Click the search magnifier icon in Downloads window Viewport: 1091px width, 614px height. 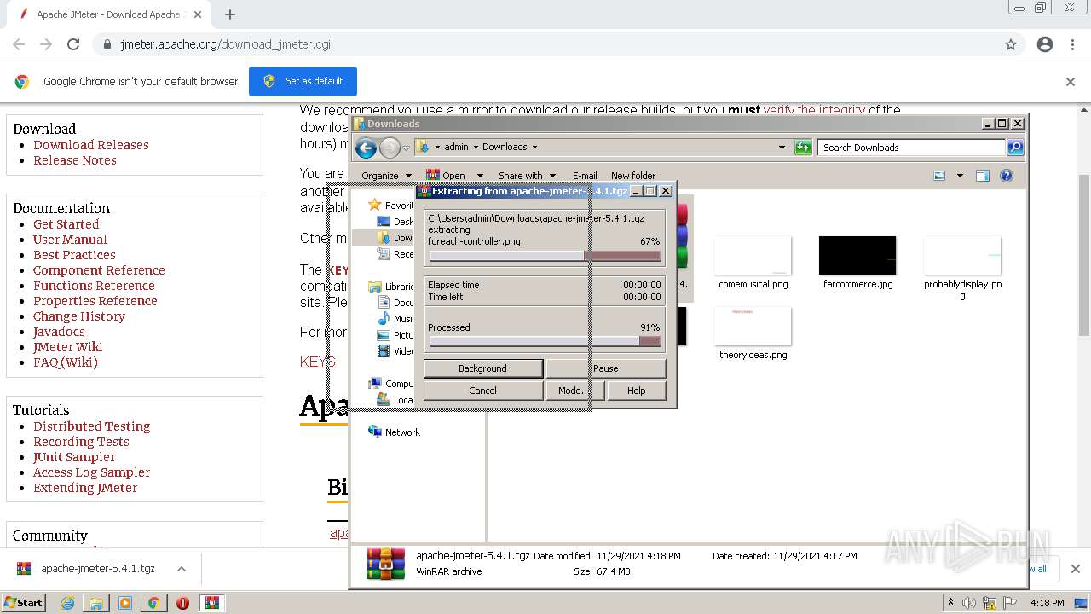coord(1014,148)
